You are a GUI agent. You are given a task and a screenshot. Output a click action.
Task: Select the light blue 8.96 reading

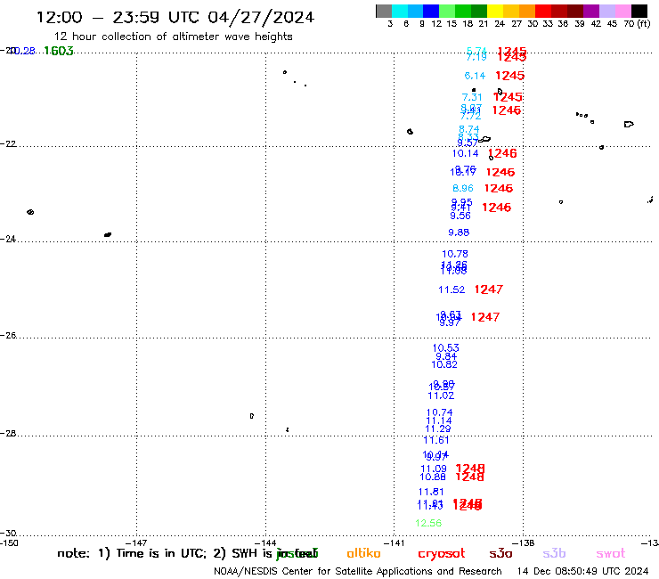[x=463, y=188]
